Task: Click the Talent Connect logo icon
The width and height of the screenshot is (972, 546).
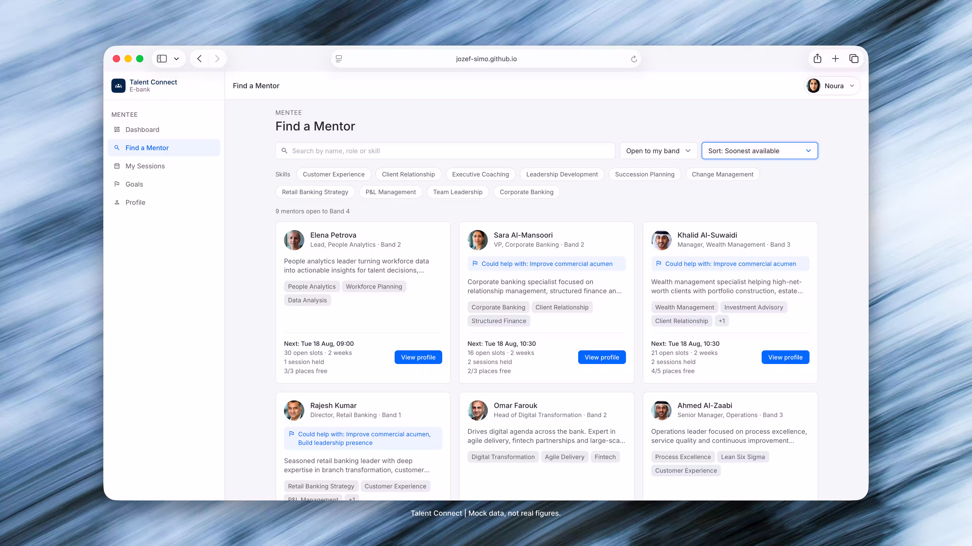Action: tap(118, 85)
